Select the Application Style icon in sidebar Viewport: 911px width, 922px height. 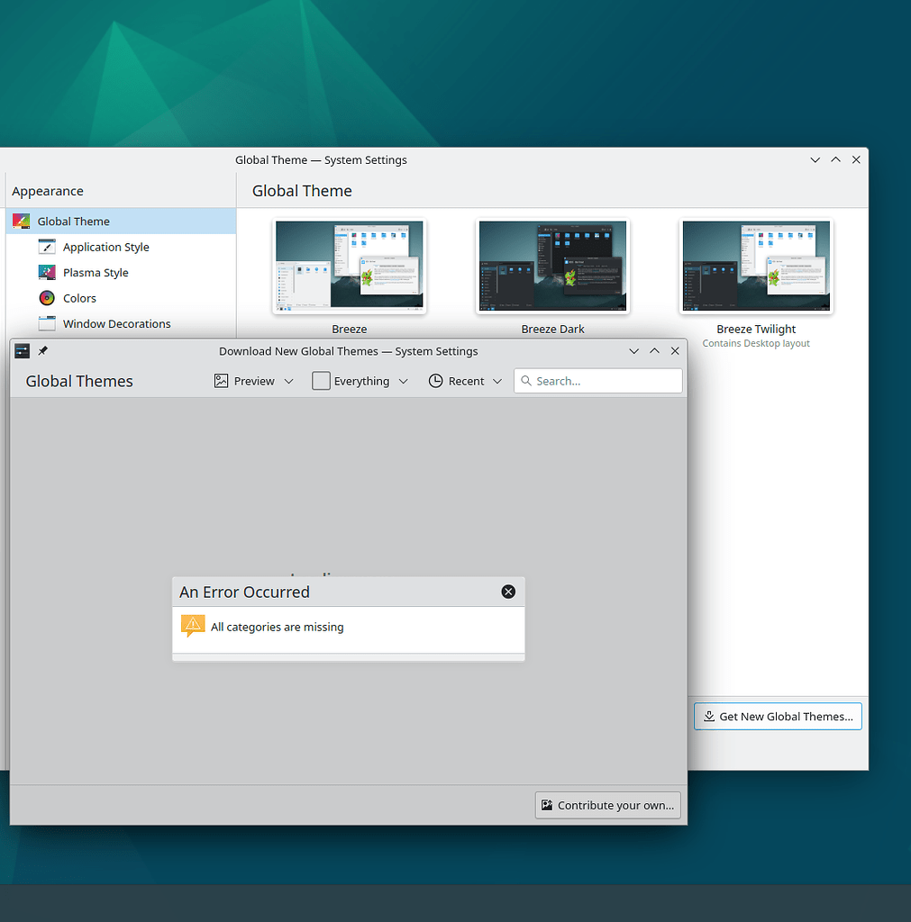pos(47,246)
